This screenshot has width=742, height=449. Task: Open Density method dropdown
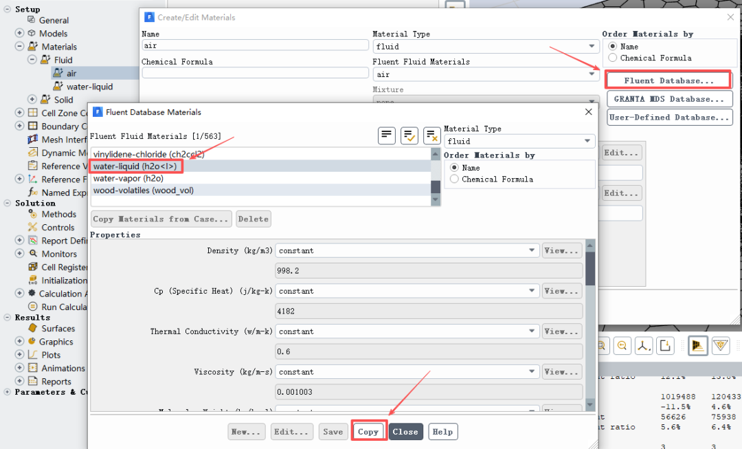407,250
